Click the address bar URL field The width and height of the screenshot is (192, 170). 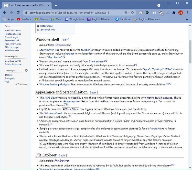pyautogui.click(x=69, y=13)
